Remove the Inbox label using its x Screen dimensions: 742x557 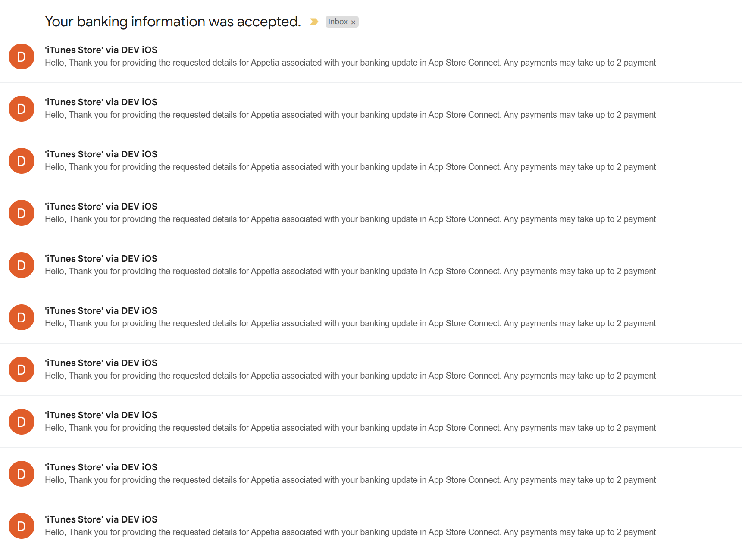[353, 22]
